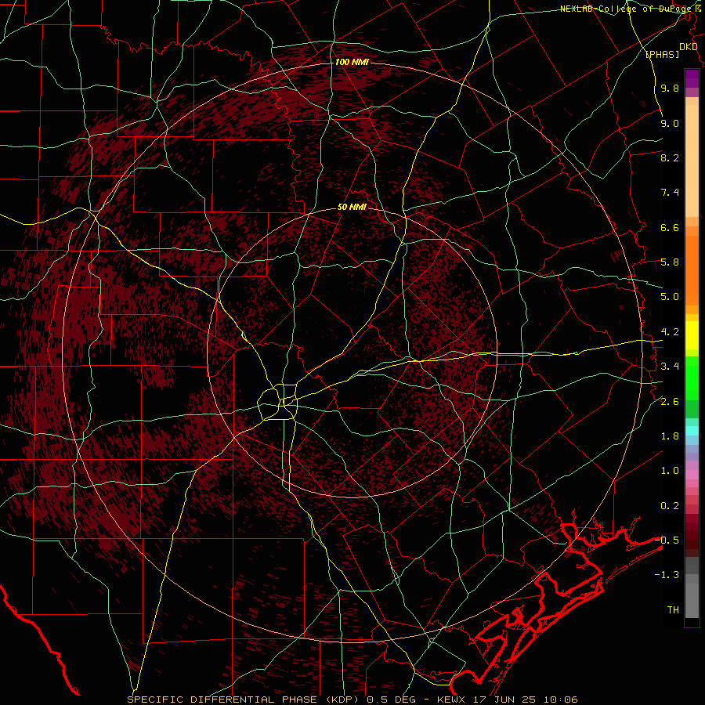The height and width of the screenshot is (705, 705).
Task: Select the 6.6 value on color scale
Action: (670, 227)
